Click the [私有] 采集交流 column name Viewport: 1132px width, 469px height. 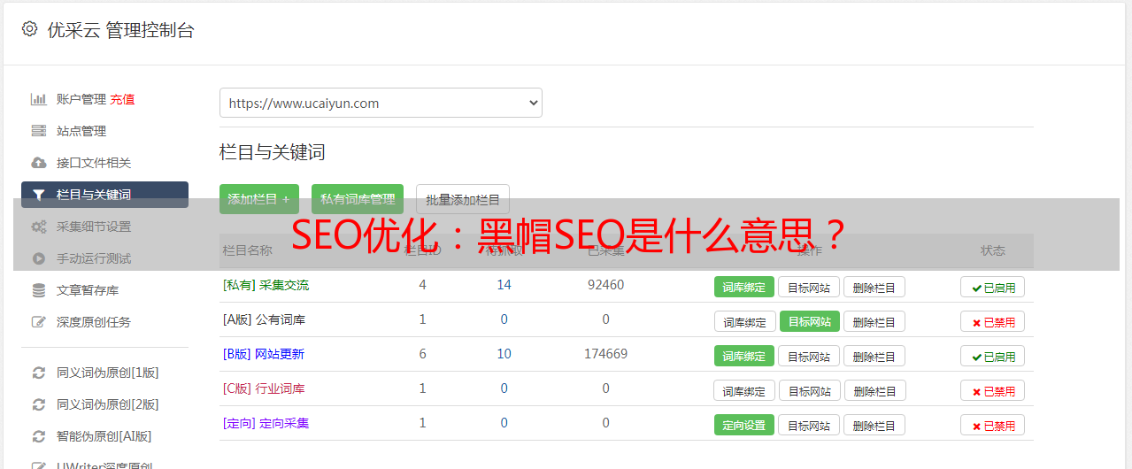click(x=266, y=285)
